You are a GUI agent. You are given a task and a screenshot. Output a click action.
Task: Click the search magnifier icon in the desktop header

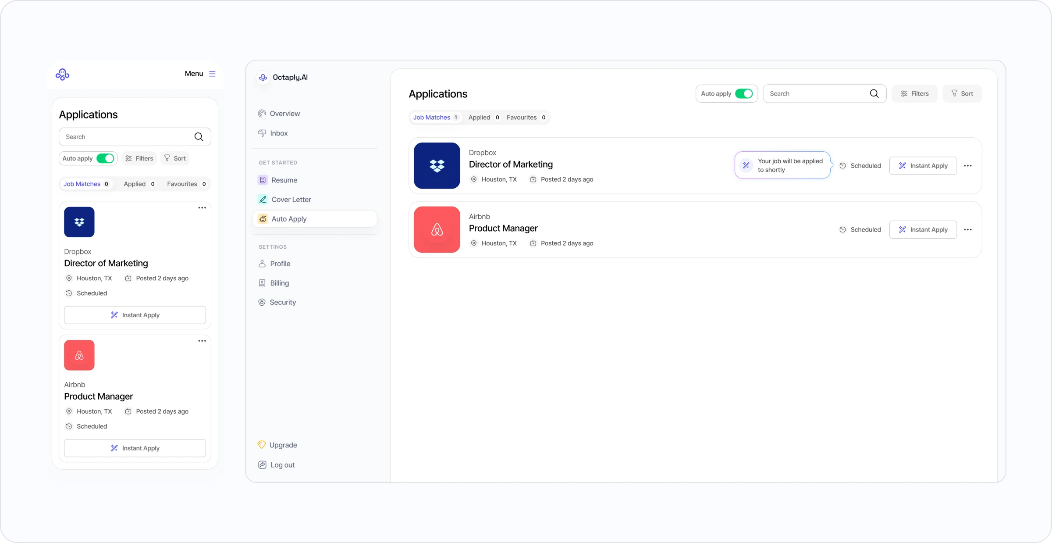874,93
